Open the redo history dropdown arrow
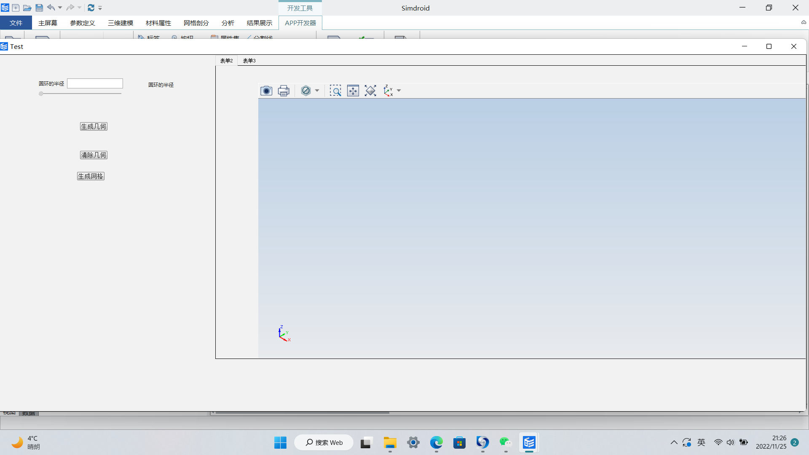This screenshot has height=455, width=809. (79, 8)
